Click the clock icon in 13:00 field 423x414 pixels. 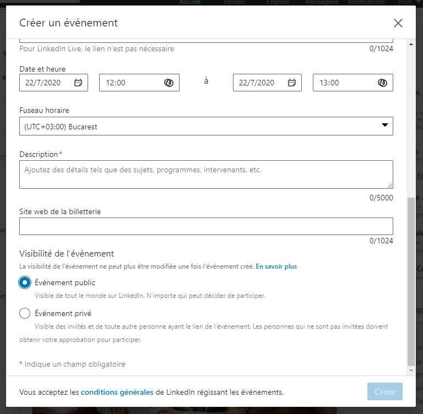pyautogui.click(x=383, y=83)
